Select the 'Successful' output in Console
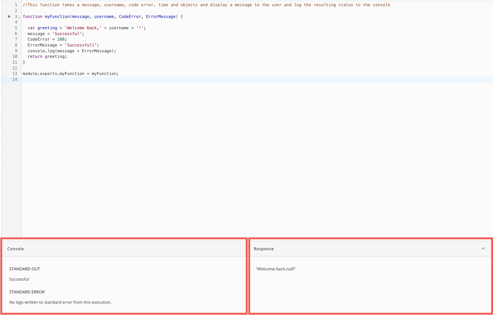 tap(19, 279)
